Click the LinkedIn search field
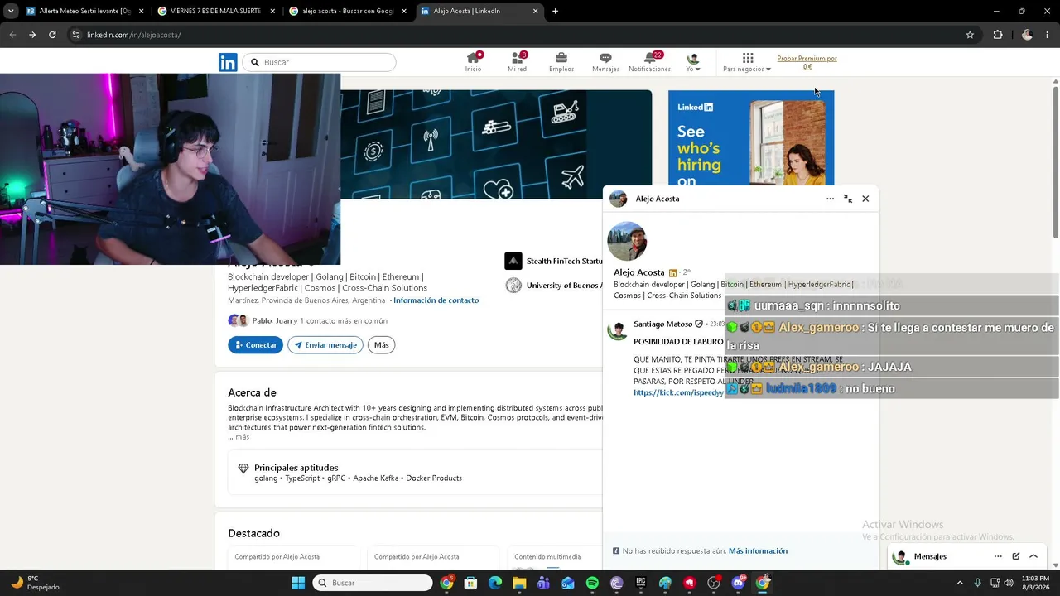1060x596 pixels. (320, 62)
